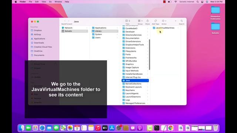237x133 pixels.
Task: Select the Documentation folder
Action: tap(135, 38)
